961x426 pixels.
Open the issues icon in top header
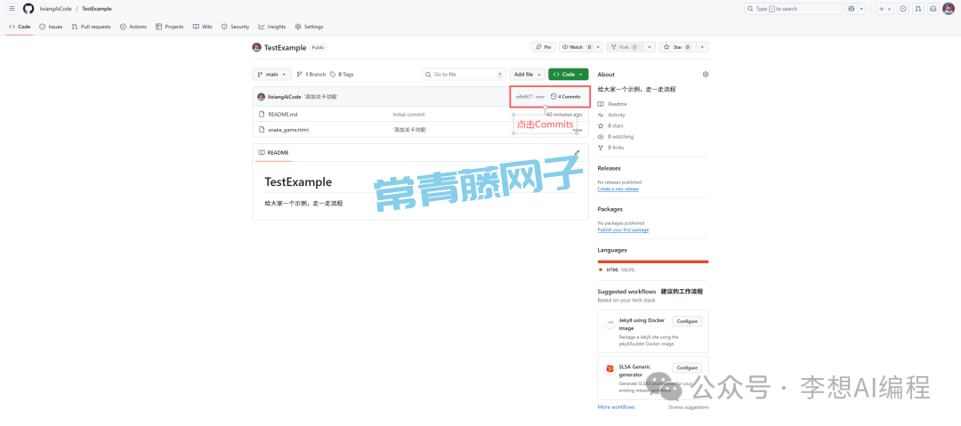(903, 8)
